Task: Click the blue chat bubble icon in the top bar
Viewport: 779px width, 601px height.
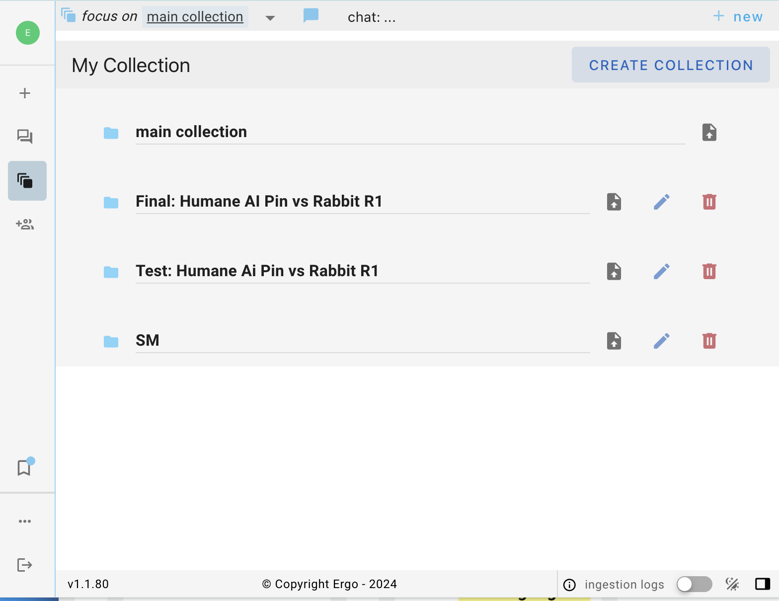Action: [x=311, y=15]
